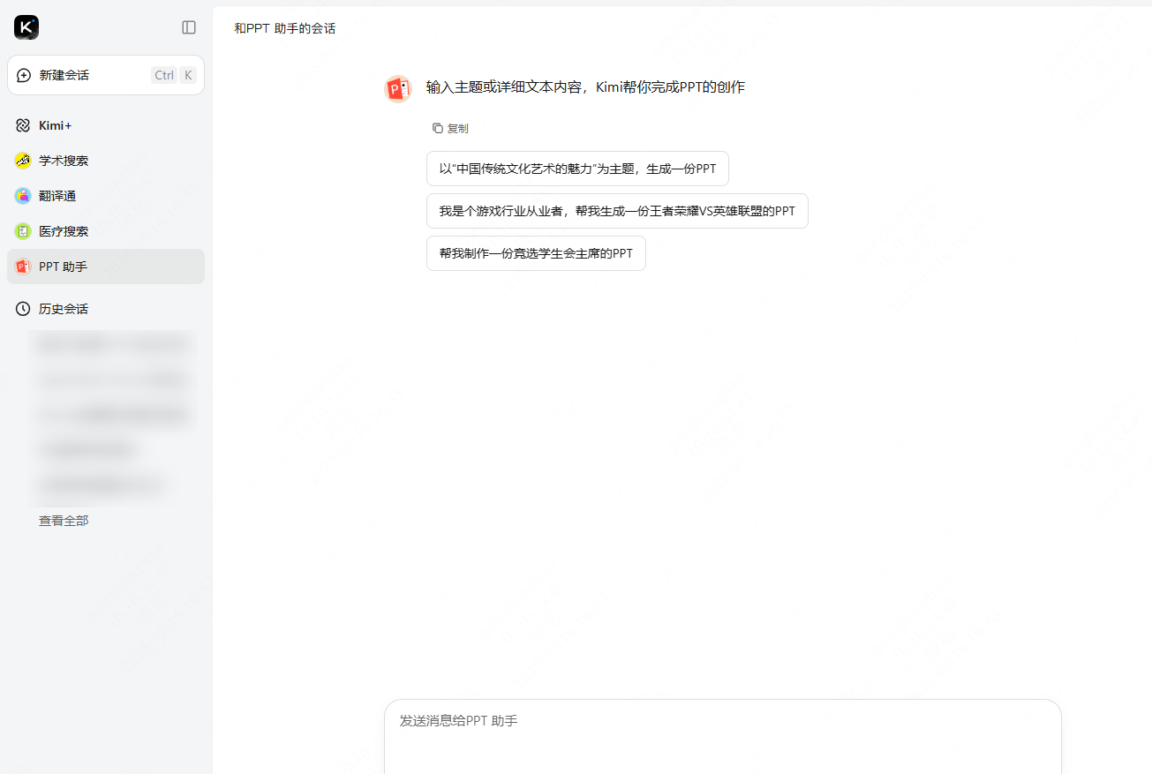
Task: Copy the message with 复制 button
Action: [x=450, y=128]
